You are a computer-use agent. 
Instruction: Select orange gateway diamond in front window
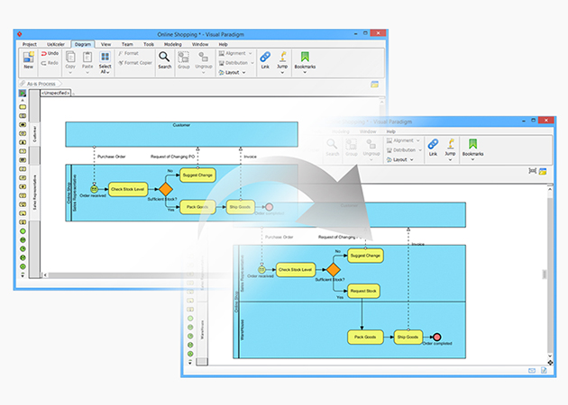(x=334, y=270)
